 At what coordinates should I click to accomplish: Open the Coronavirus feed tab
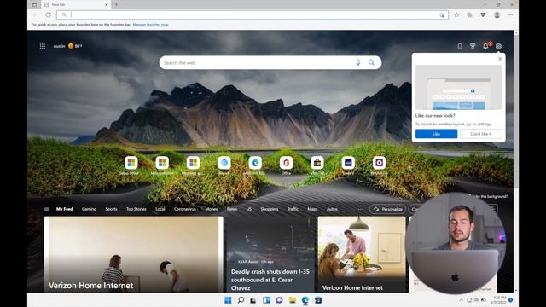185,209
